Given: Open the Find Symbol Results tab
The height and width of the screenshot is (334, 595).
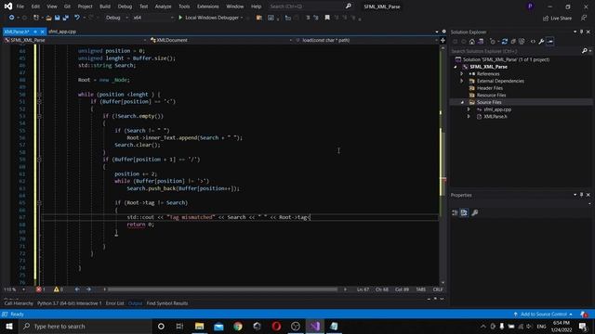Looking at the screenshot, I should (x=167, y=303).
